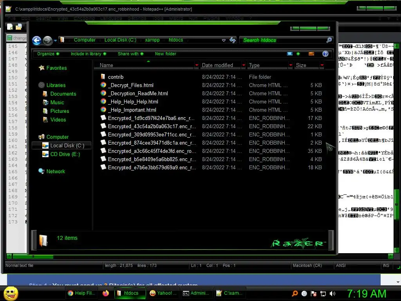Select Encrypted_43c54a2b0a063c17 file icon
Image resolution: width=401 pixels, height=301 pixels.
coord(103,126)
